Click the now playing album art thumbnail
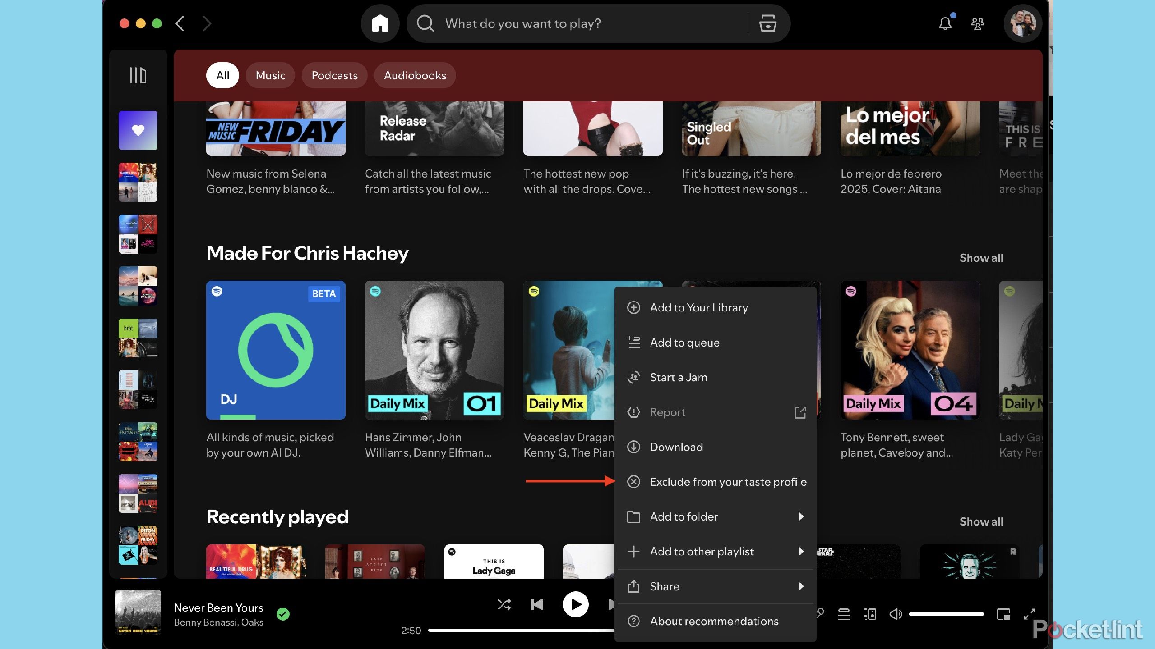Viewport: 1155px width, 649px height. tap(138, 612)
